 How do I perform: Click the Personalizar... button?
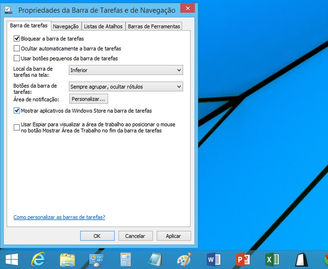[89, 99]
